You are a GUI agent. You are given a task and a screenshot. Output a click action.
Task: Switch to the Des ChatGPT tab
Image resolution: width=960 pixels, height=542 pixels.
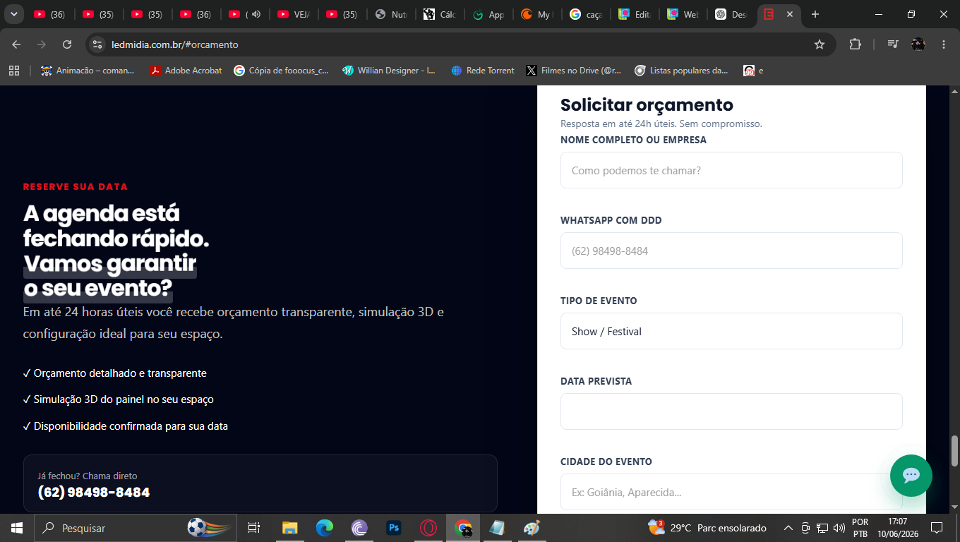(x=732, y=14)
